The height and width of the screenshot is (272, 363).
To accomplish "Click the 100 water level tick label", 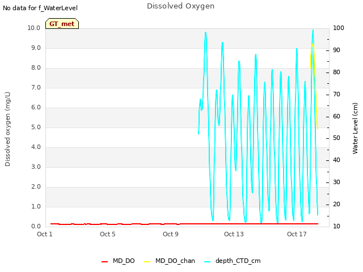I will [339, 28].
